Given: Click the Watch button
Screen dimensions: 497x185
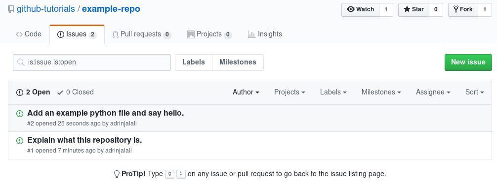Looking at the screenshot, I should 360,9.
